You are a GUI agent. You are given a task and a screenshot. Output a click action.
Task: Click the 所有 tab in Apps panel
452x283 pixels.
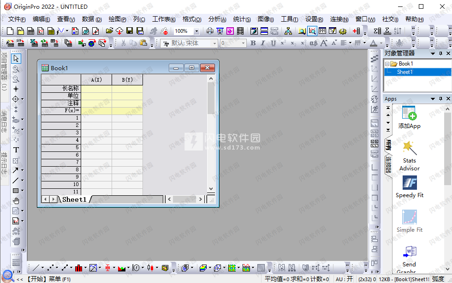[388, 145]
